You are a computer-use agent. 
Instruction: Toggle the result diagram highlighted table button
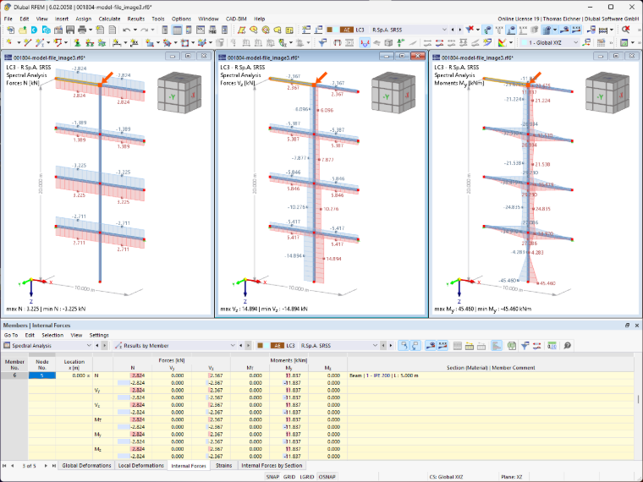click(496, 346)
